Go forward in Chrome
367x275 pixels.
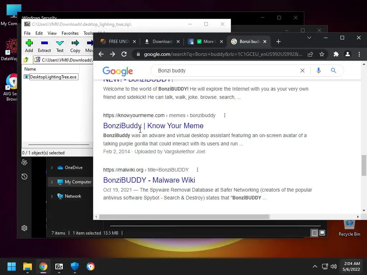(113, 54)
